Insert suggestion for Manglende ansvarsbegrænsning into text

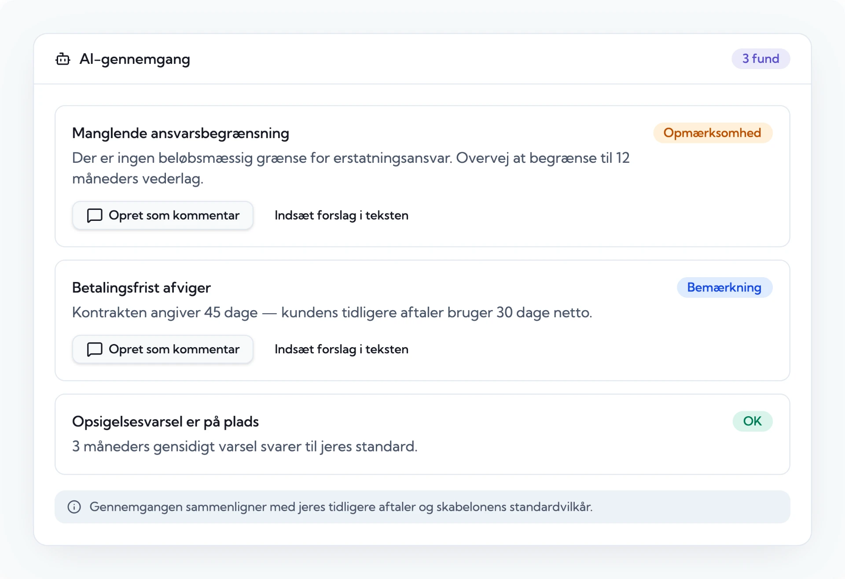click(x=342, y=215)
